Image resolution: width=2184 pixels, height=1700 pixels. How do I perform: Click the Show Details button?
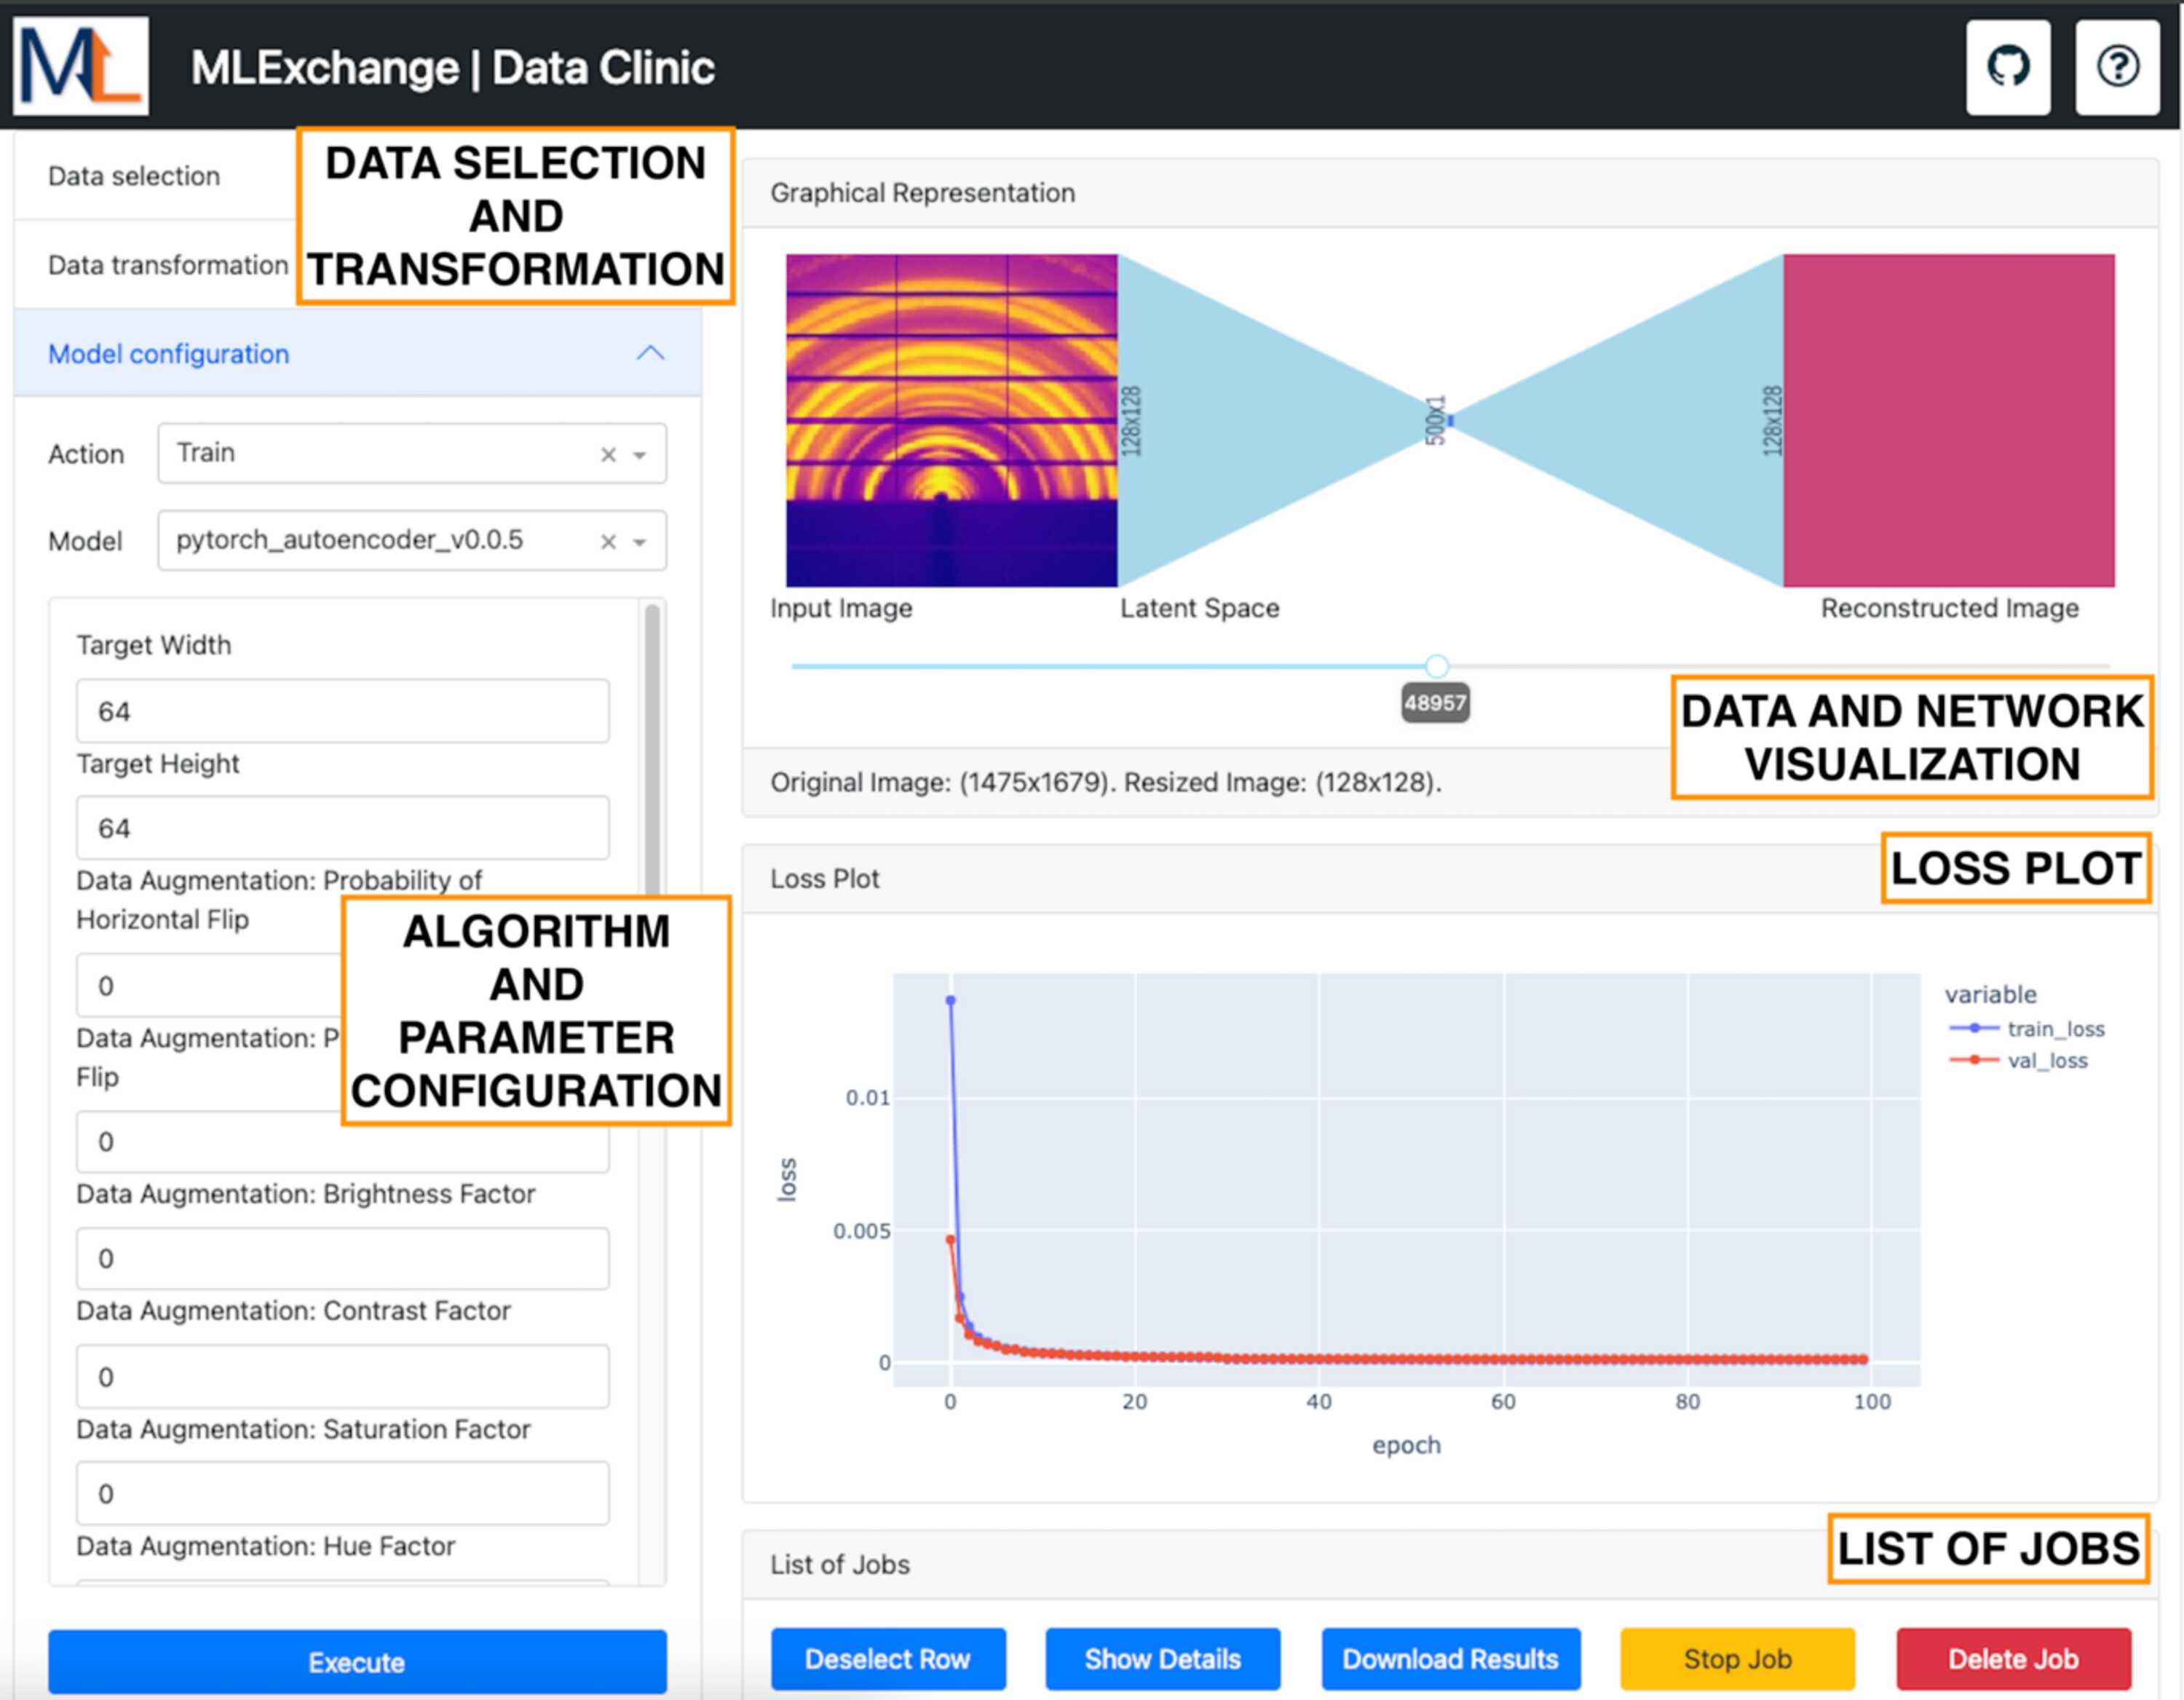pos(1162,1659)
